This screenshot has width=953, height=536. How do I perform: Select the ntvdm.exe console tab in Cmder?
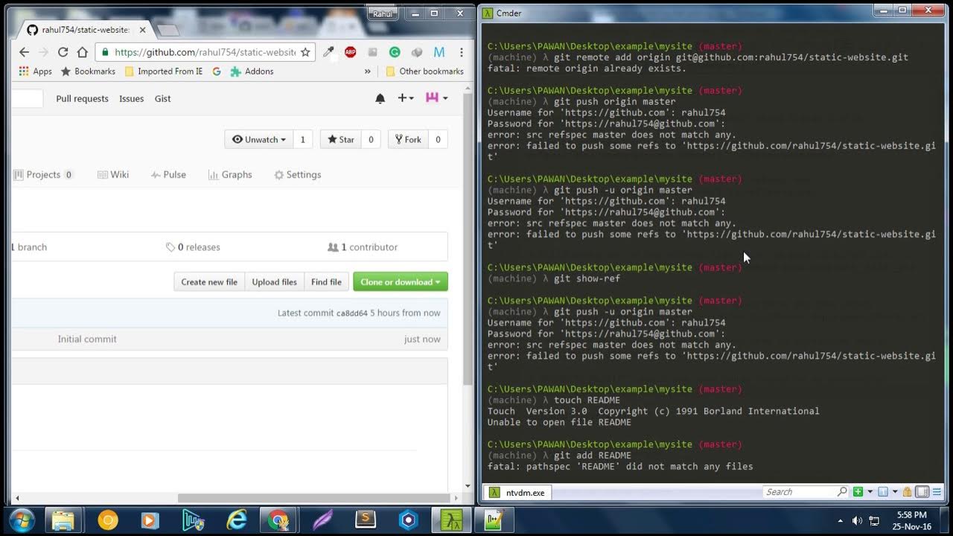pos(517,492)
